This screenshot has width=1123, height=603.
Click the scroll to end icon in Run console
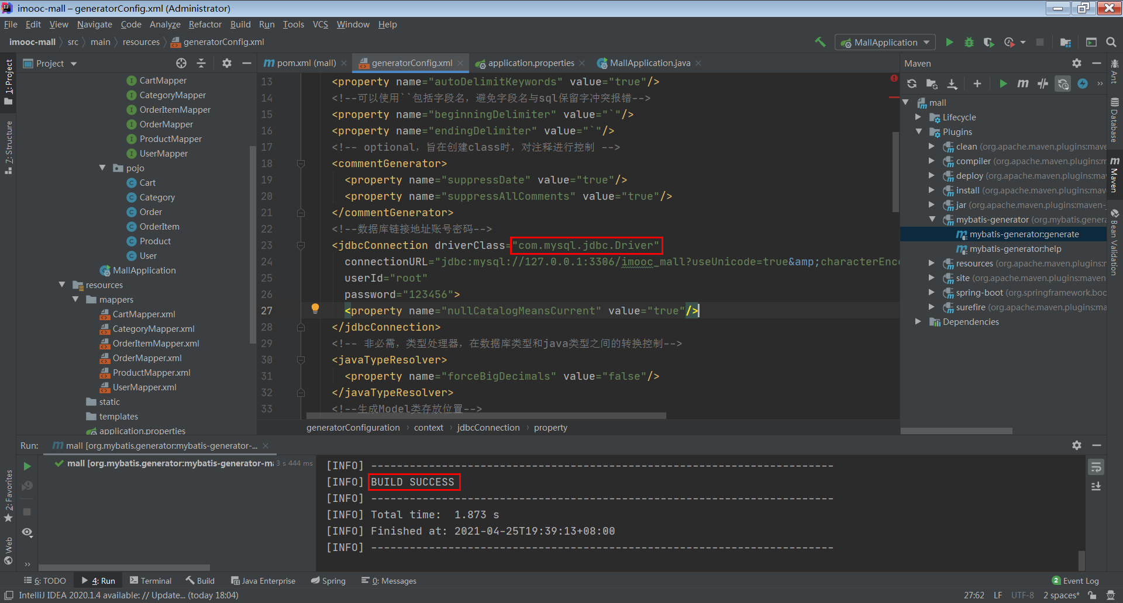1096,486
